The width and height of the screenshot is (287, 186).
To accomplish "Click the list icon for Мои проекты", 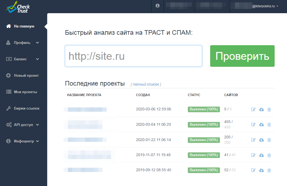I will [x=9, y=92].
